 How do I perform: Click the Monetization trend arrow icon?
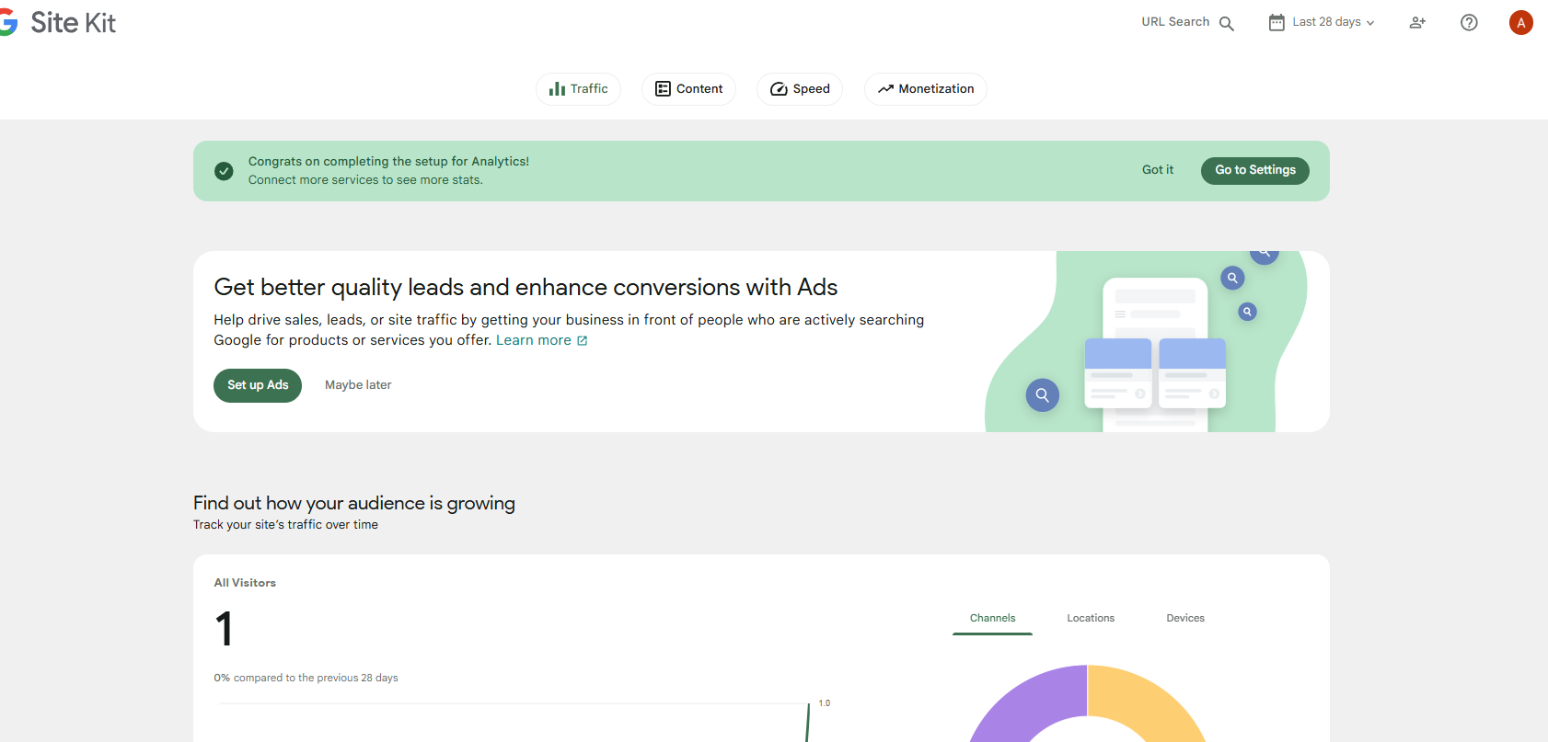click(x=885, y=89)
